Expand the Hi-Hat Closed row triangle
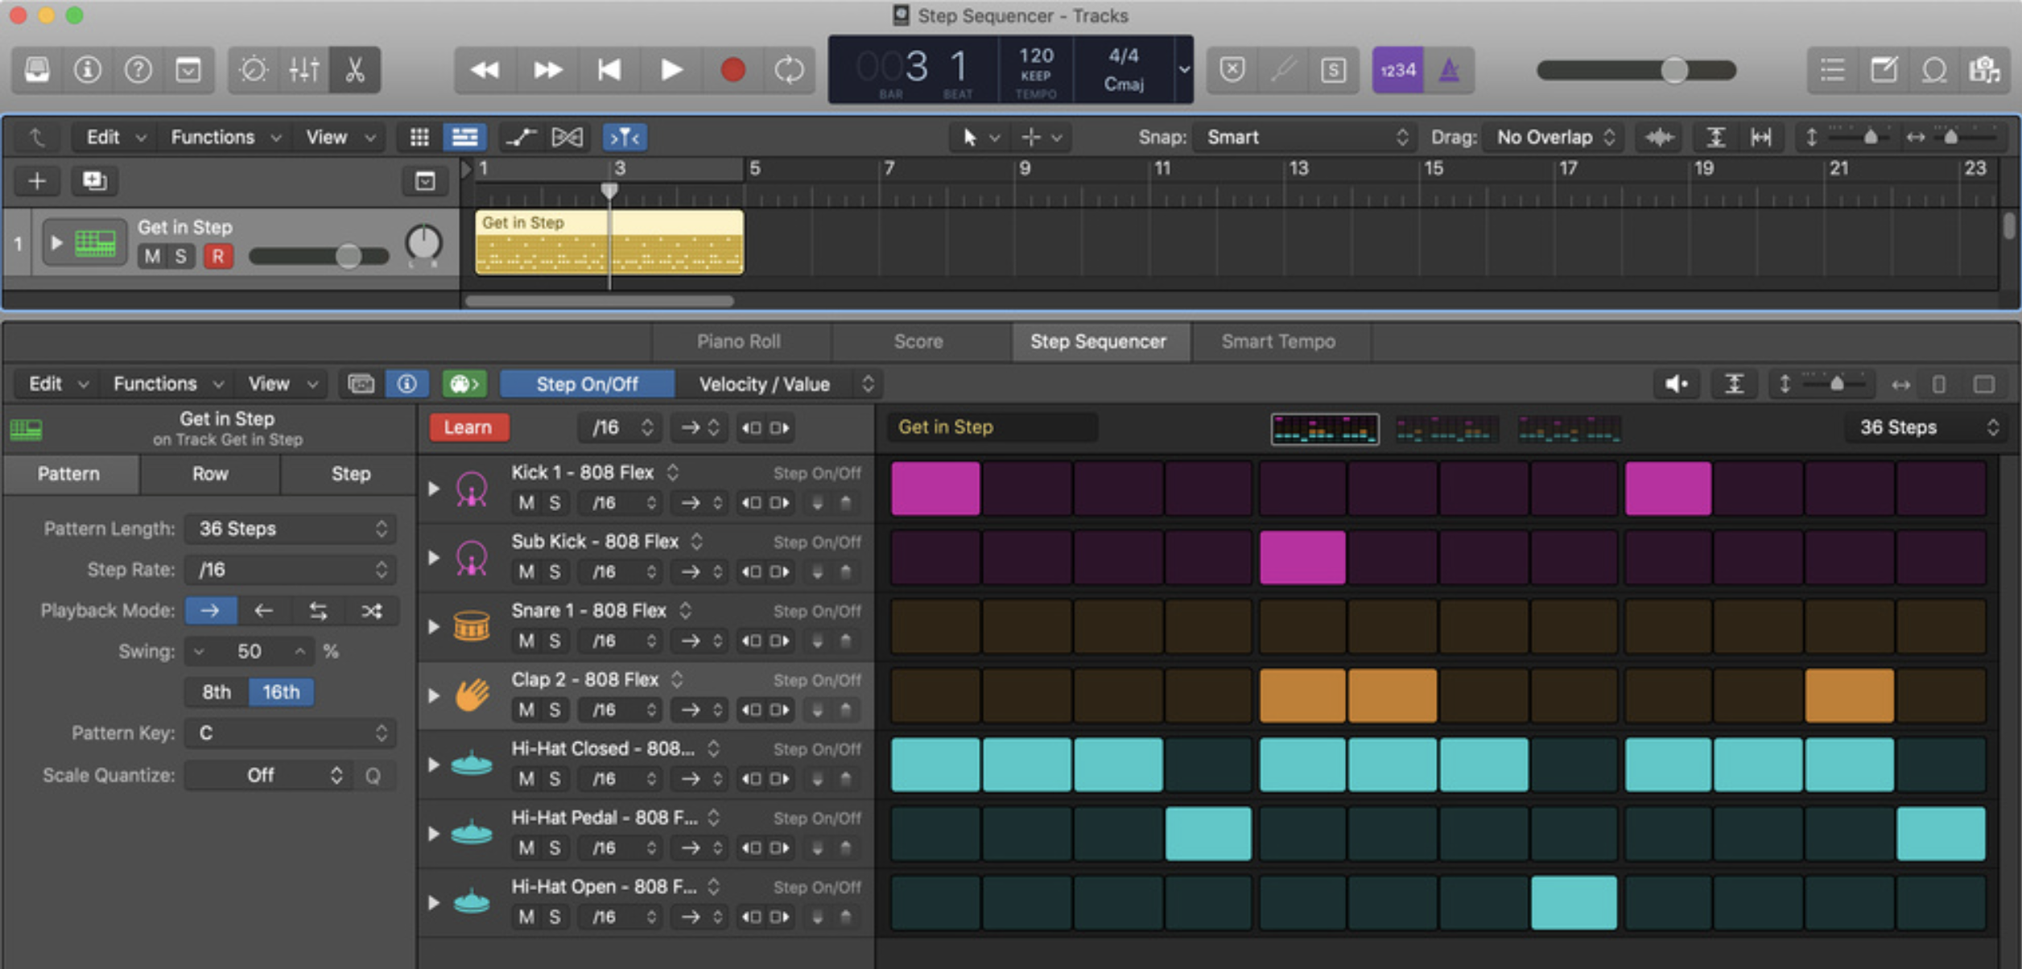Image resolution: width=2022 pixels, height=969 pixels. pyautogui.click(x=434, y=764)
